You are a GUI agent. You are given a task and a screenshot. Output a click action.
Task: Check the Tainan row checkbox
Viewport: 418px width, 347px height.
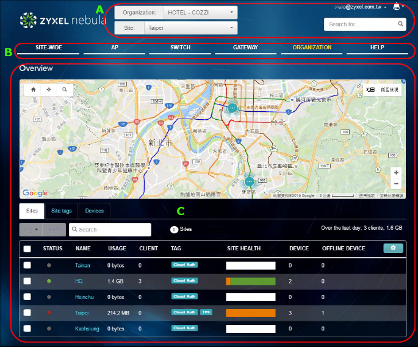[x=27, y=265]
